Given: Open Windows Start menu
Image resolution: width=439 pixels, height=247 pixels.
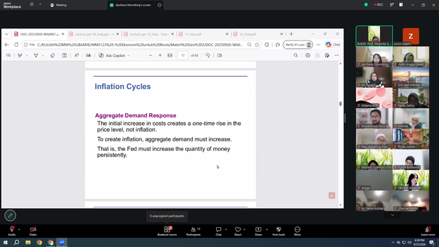Looking at the screenshot, I should tap(5, 242).
